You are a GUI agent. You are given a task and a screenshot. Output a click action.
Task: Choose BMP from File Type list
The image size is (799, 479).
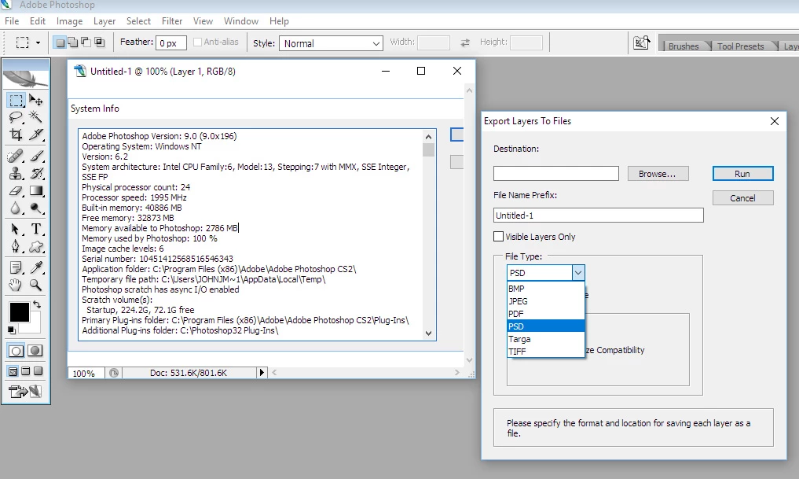click(545, 288)
